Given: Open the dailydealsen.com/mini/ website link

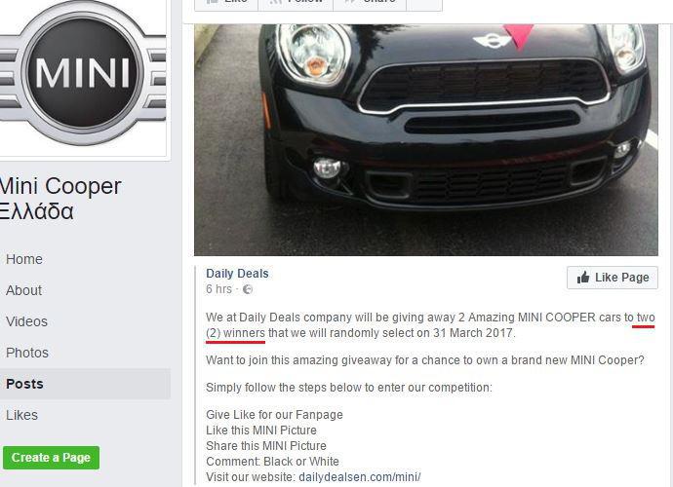Looking at the screenshot, I should coord(360,477).
